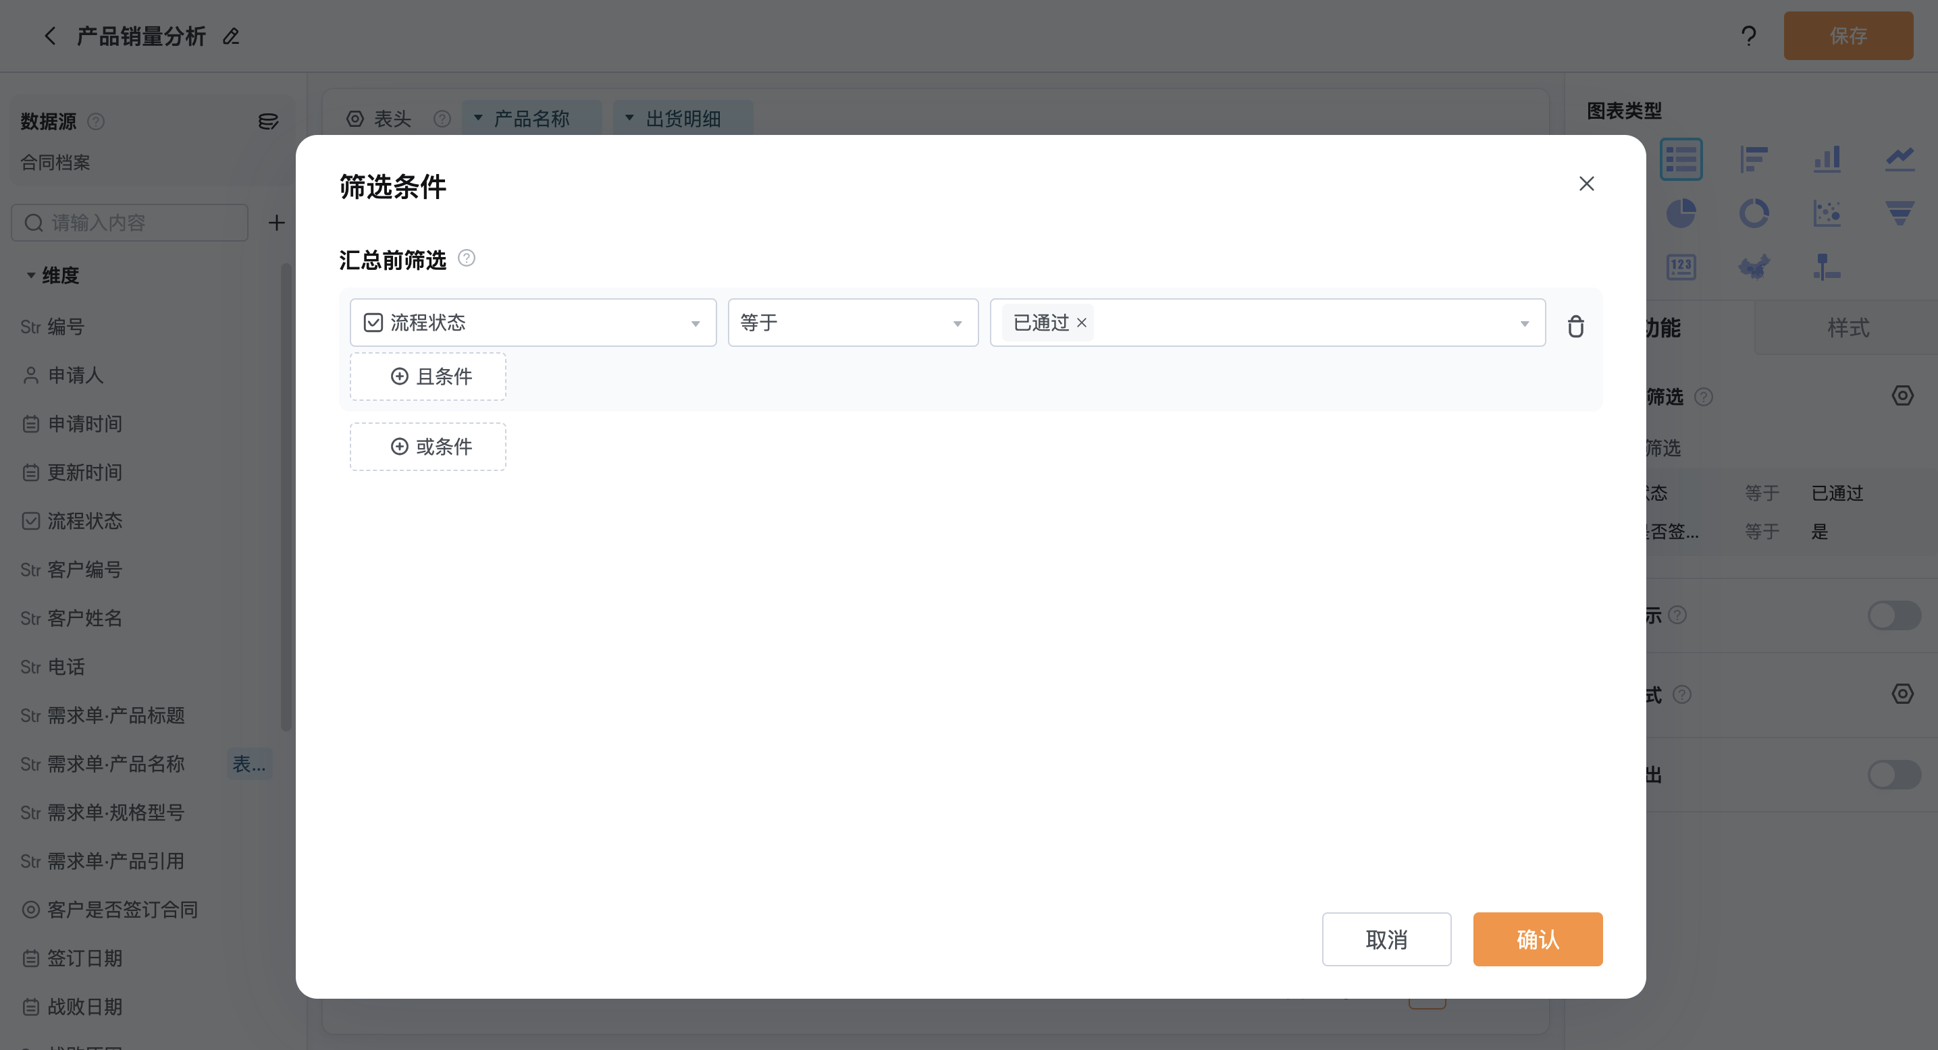Select the map chart type
This screenshot has height=1050, width=1938.
coord(1754,267)
